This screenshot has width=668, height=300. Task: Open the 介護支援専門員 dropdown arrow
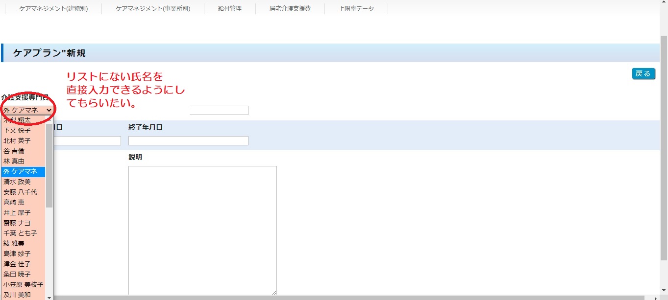coord(49,111)
